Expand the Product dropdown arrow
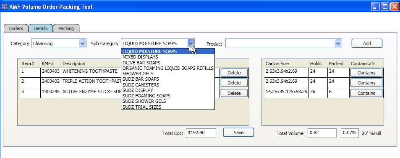 pos(338,43)
